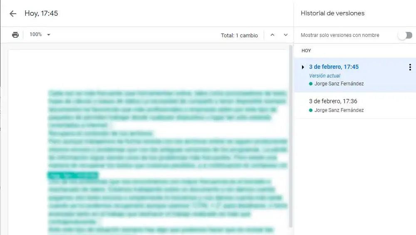
Task: Print this version with the printer icon
Action: pos(15,35)
